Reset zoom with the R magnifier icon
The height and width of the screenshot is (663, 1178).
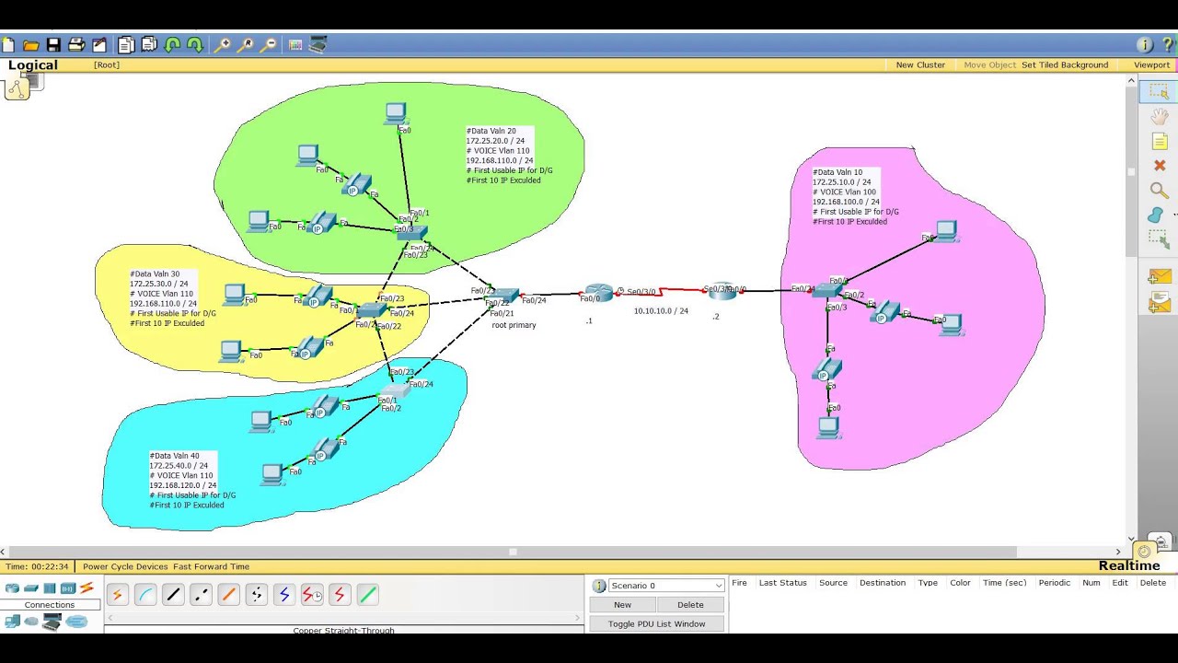coord(246,44)
